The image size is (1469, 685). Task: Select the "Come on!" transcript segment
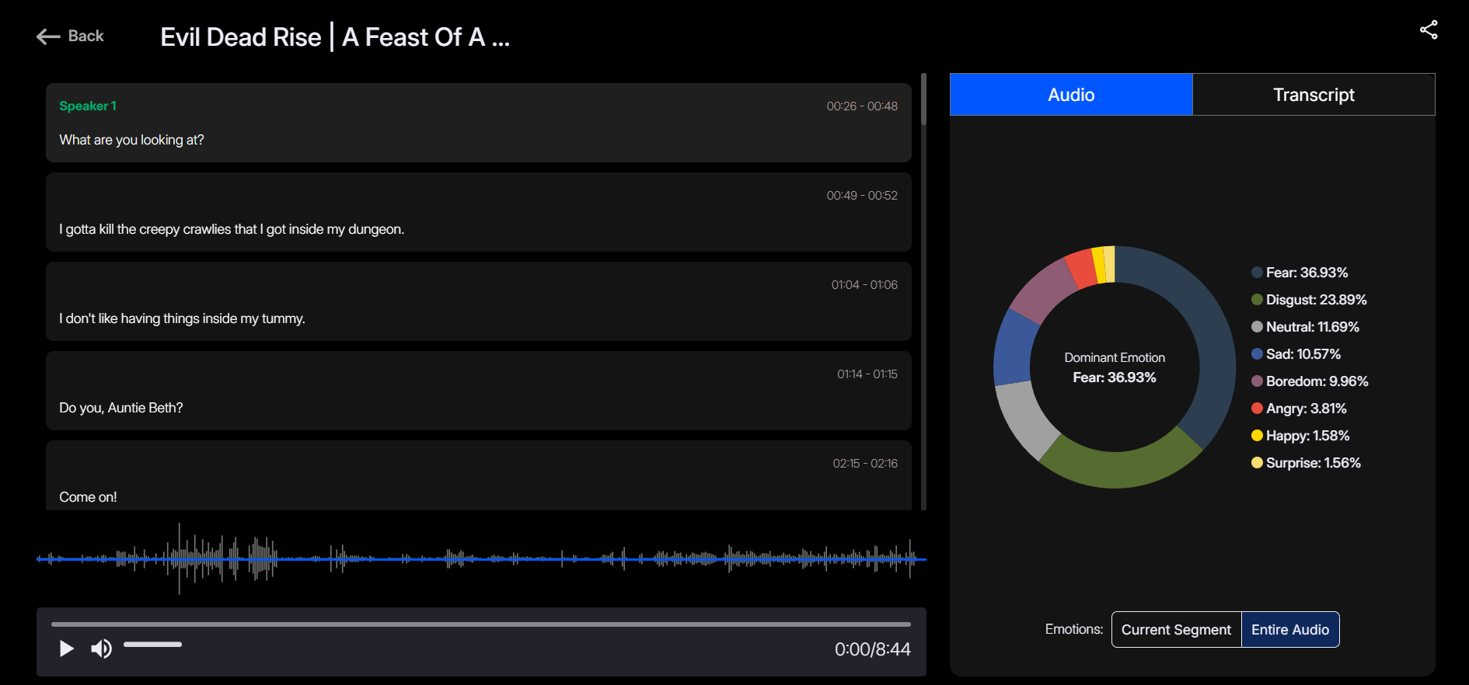pos(479,475)
